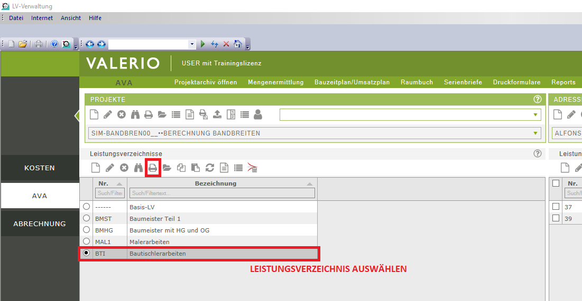This screenshot has width=582, height=301.
Task: Tick the checkbox for row 37
Action: click(556, 207)
